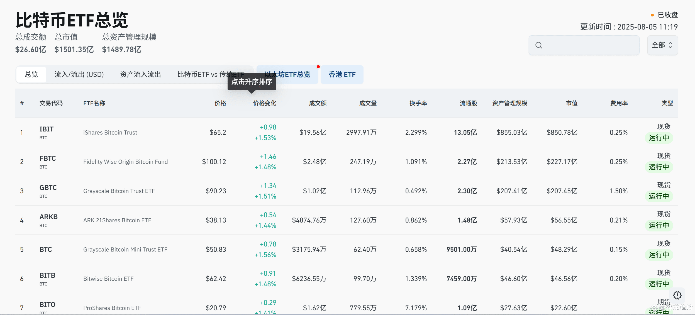Click inside the ETF search field

584,45
